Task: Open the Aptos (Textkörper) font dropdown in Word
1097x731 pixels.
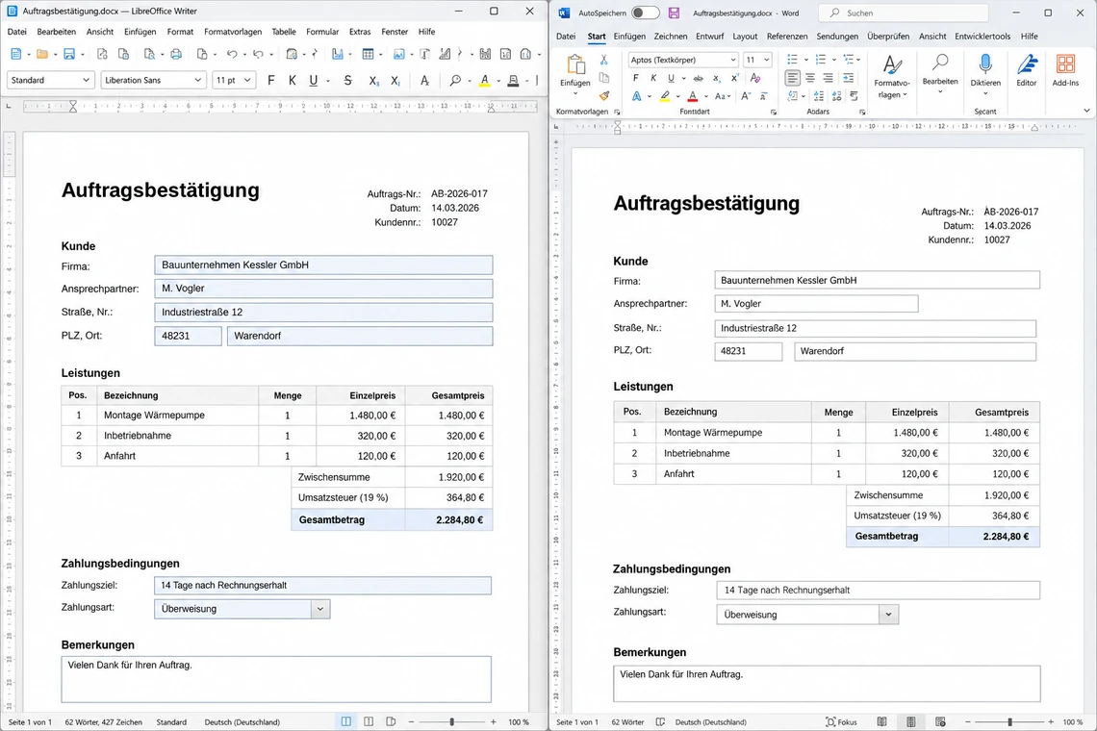Action: tap(732, 61)
